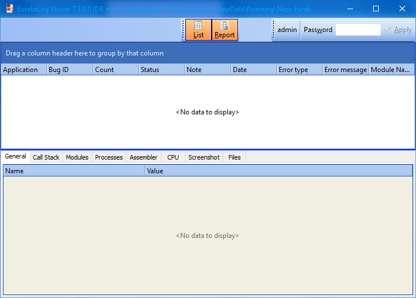Select the Files tab
Viewport: 416px width, 298px height.
[235, 157]
